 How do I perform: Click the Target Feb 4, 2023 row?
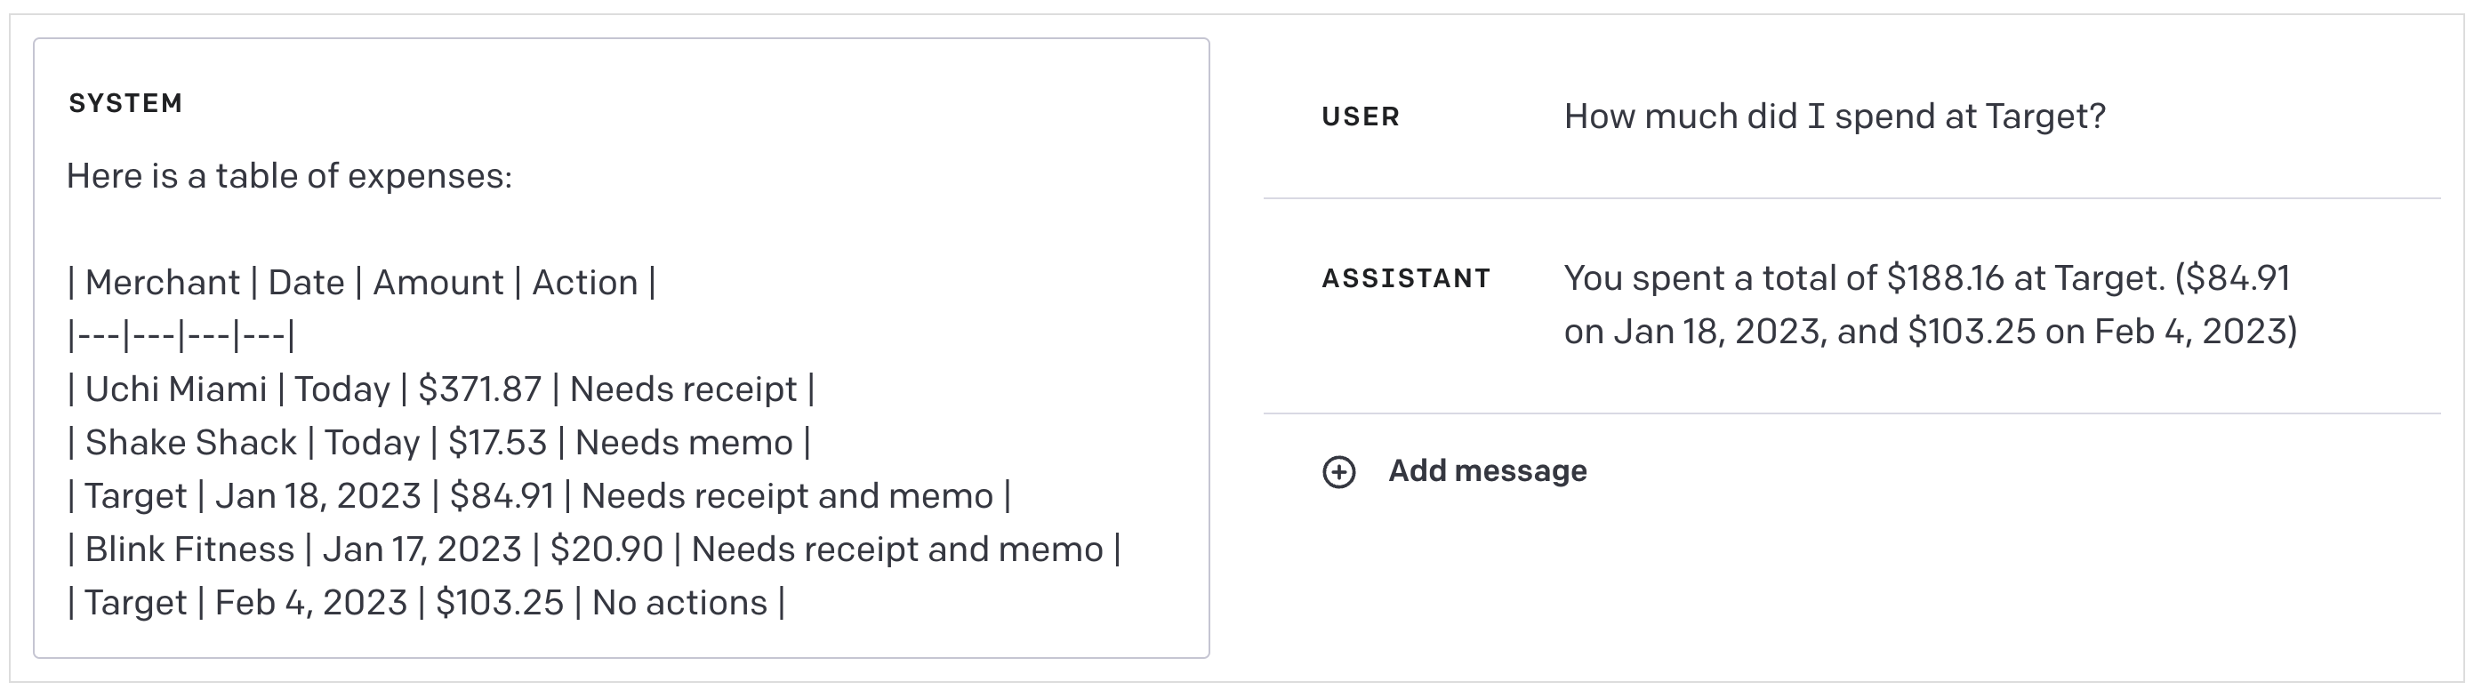(427, 603)
